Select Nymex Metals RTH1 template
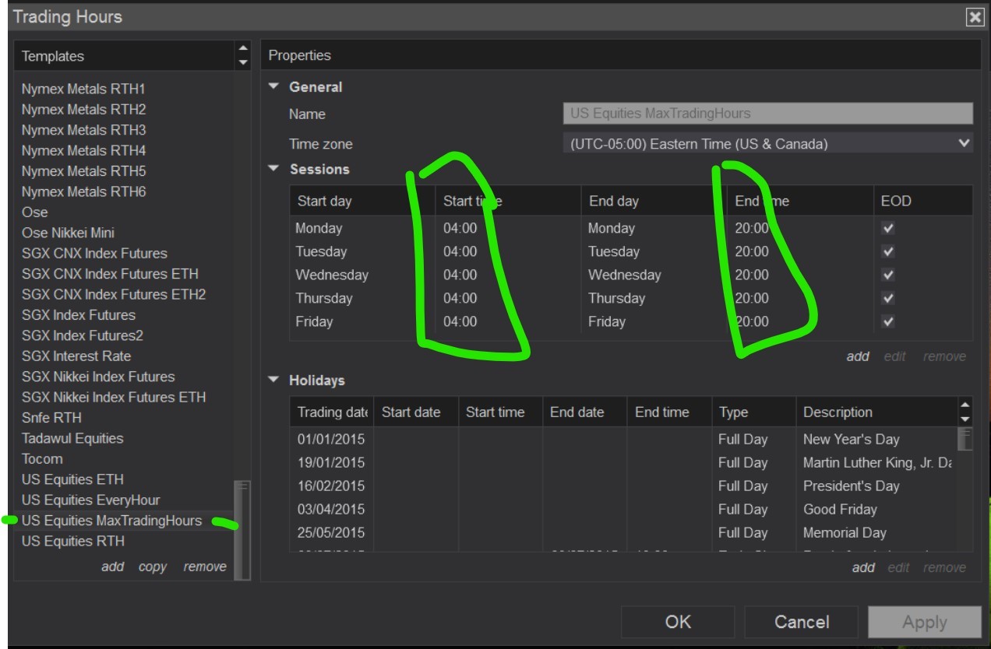Viewport: 991px width, 649px height. point(83,89)
